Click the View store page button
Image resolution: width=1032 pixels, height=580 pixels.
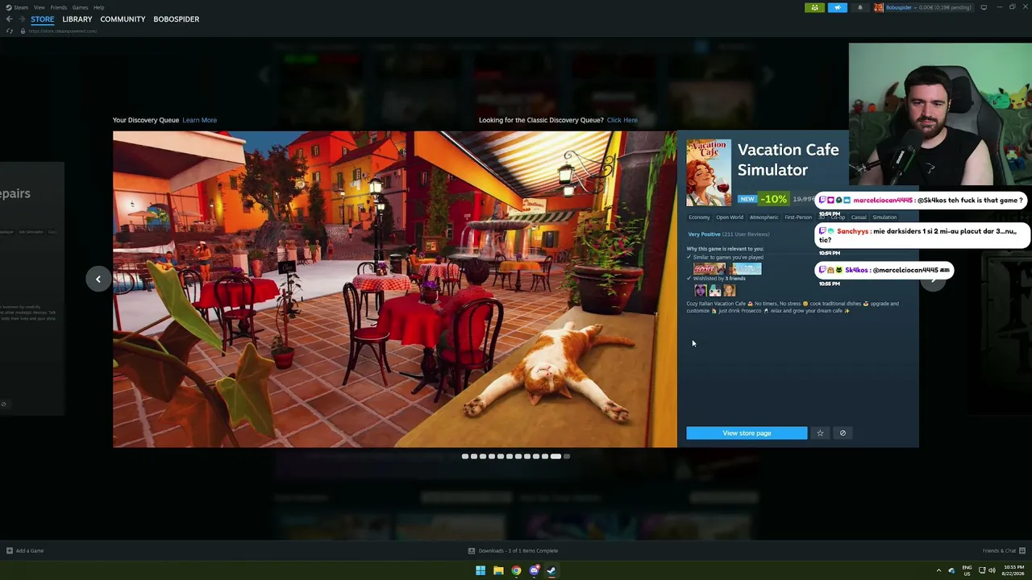pyautogui.click(x=747, y=433)
